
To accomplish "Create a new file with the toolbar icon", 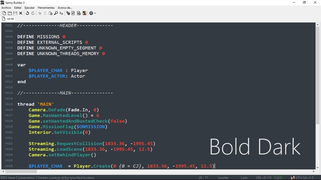I will coord(4,13).
